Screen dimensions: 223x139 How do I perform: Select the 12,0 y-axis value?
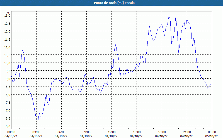pyautogui.click(x=8, y=31)
